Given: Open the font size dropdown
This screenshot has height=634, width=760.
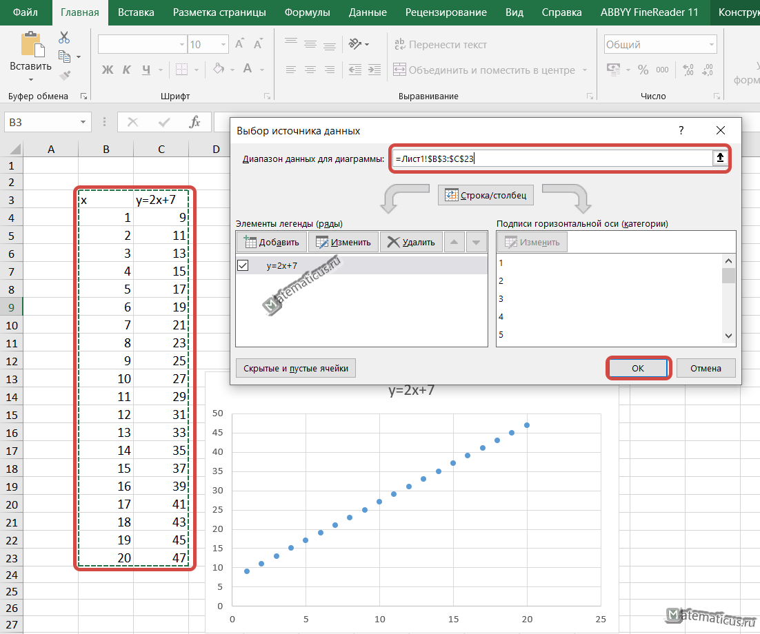Looking at the screenshot, I should [222, 45].
